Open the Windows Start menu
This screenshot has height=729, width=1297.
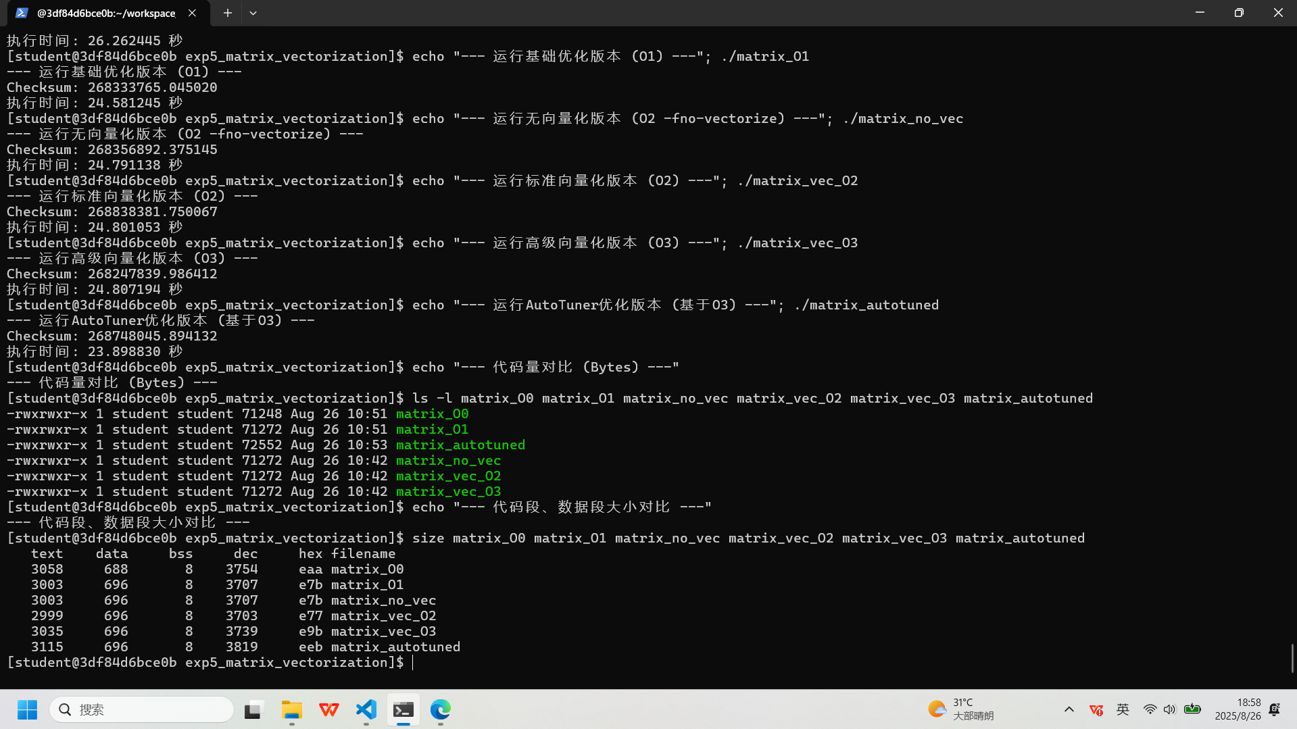[x=27, y=709]
